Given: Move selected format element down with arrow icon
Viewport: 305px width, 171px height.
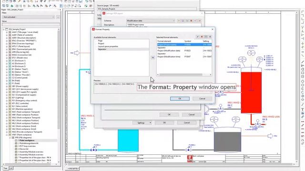Looking at the screenshot, I should 210,37.
